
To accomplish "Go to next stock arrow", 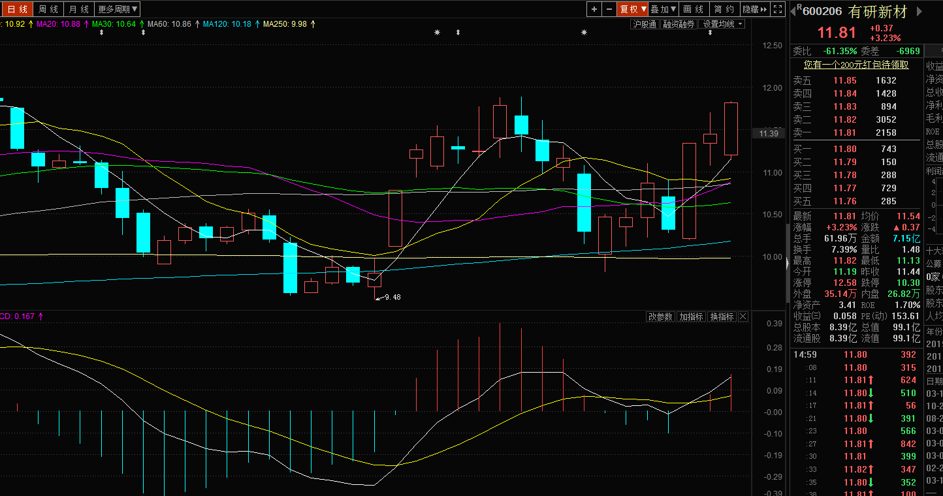I will point(920,11).
